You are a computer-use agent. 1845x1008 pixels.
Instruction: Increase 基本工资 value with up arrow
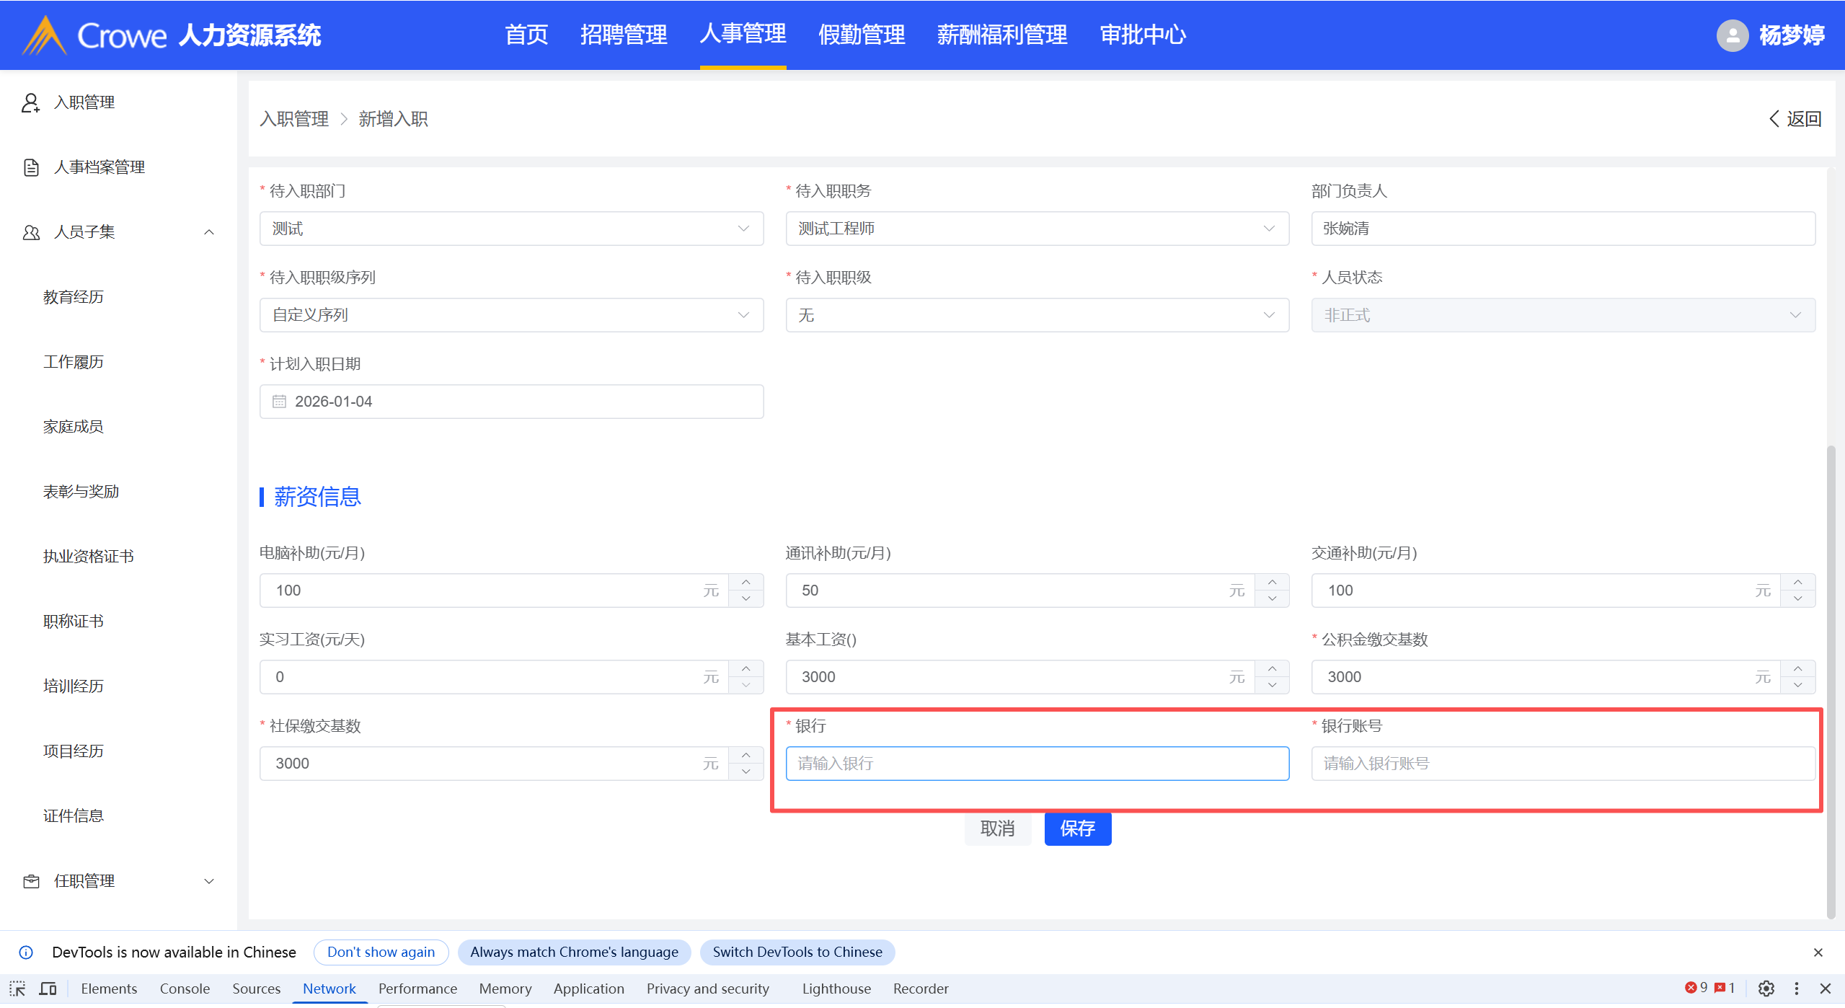[1272, 669]
